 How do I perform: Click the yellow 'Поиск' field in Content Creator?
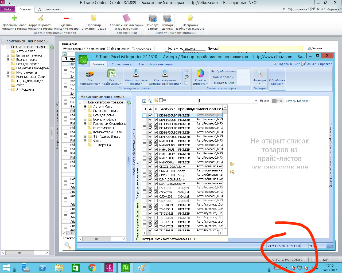[261, 49]
